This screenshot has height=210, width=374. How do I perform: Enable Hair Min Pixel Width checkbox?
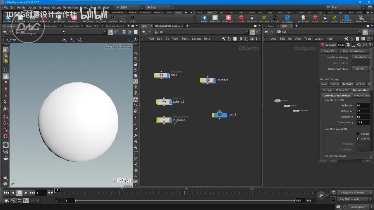pyautogui.click(x=358, y=134)
